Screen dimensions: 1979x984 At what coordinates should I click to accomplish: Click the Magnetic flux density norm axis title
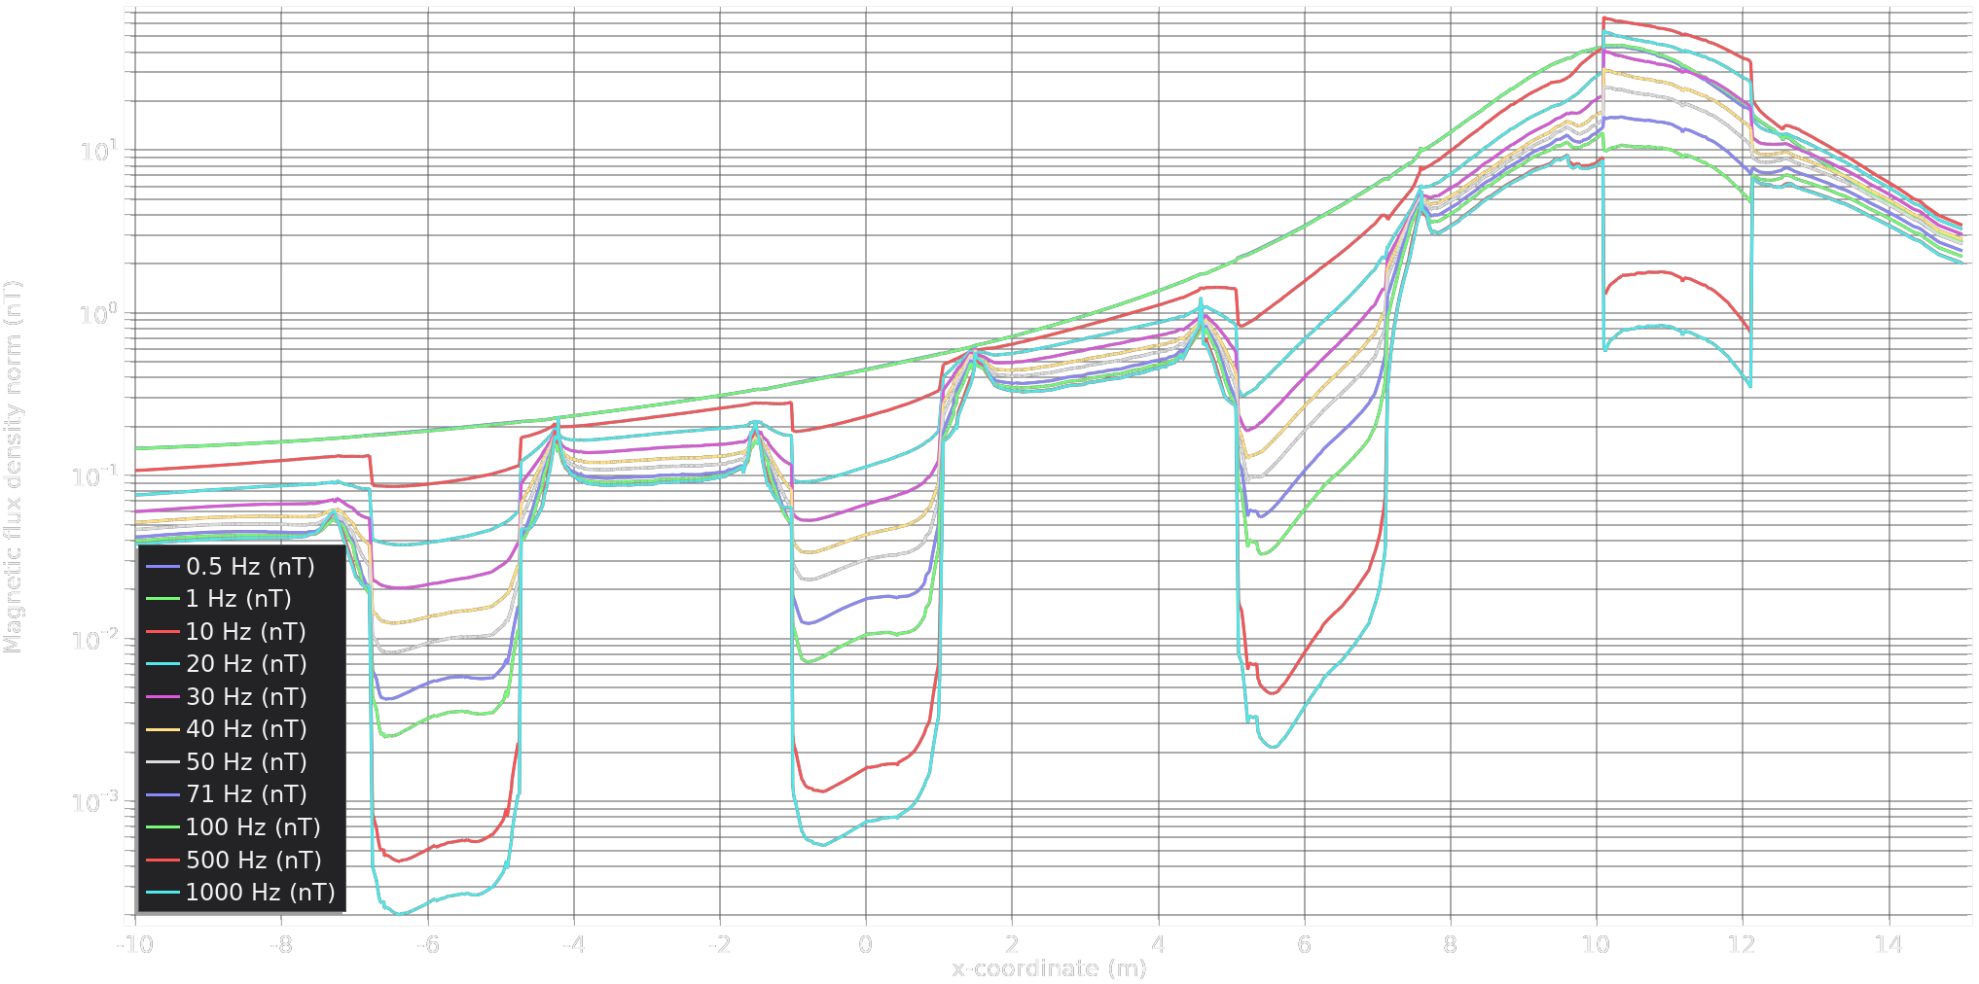13,467
